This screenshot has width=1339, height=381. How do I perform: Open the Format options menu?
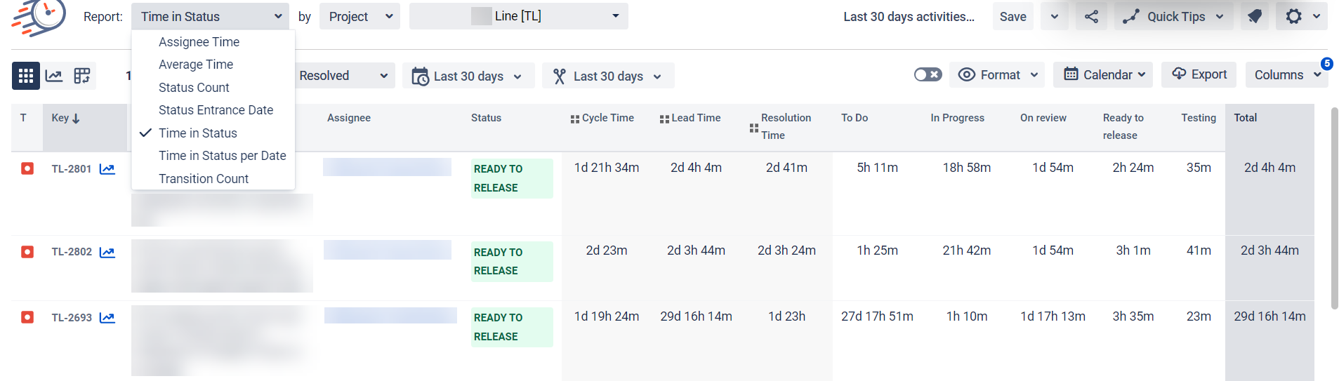coord(997,74)
